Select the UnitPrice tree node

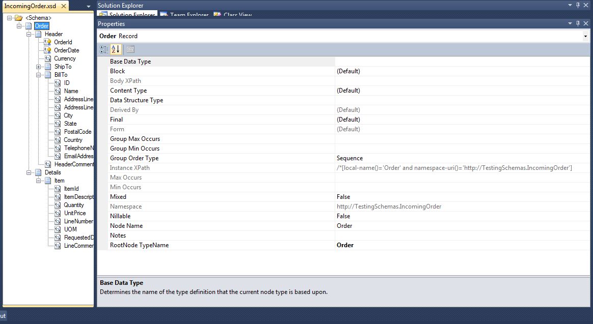point(75,213)
